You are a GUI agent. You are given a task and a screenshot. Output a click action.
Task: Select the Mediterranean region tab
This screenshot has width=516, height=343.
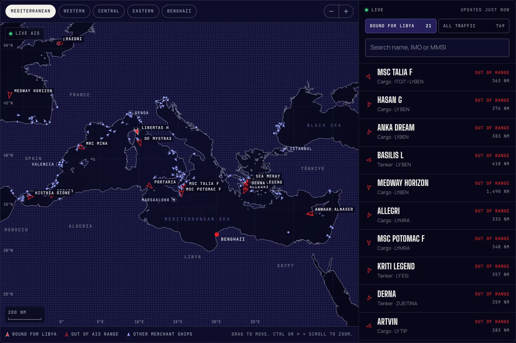pyautogui.click(x=31, y=11)
